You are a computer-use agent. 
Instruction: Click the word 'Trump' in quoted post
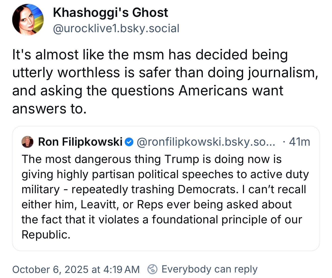click(182, 159)
